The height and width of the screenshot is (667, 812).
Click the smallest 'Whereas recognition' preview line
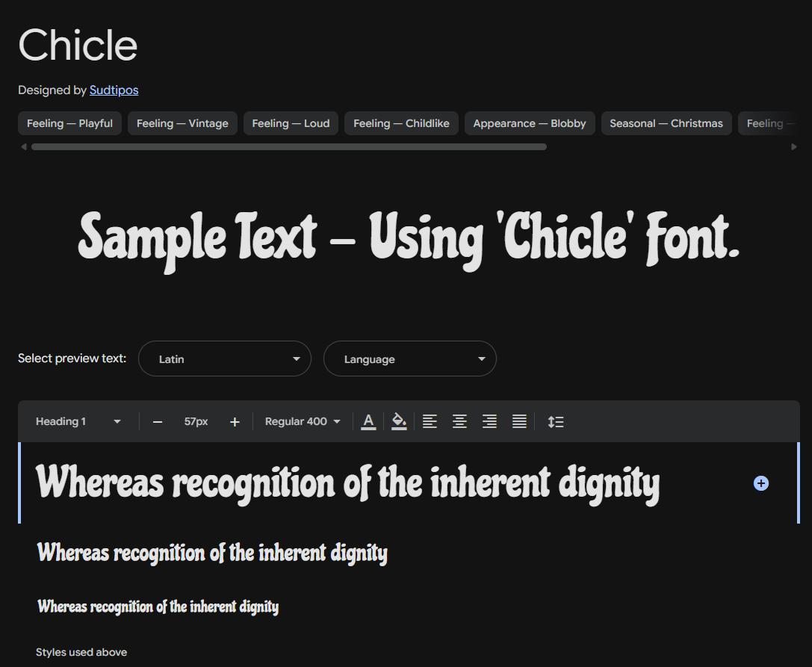(x=158, y=606)
